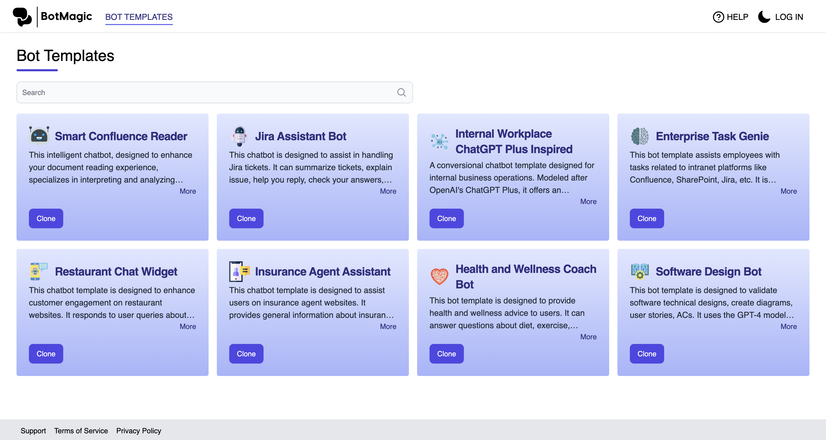Open the BOT TEMPLATES tab

tap(139, 17)
